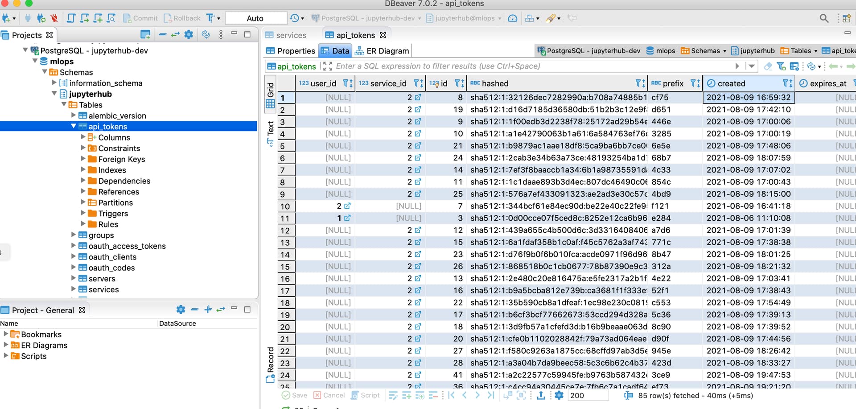This screenshot has width=856, height=409.
Task: Click create new connection icon in Projects panel
Action: pos(145,34)
